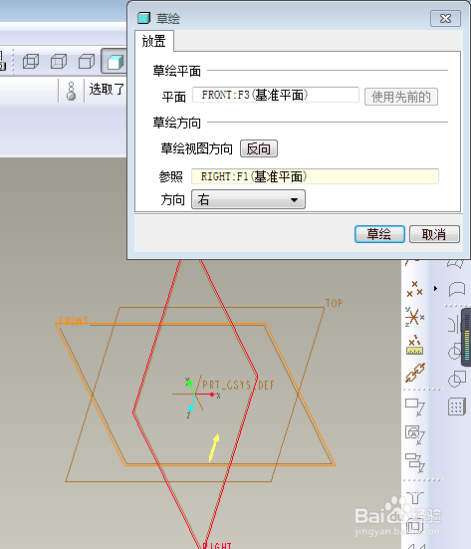The width and height of the screenshot is (471, 549).
Task: Flip view direction with 反向 button
Action: (x=259, y=148)
